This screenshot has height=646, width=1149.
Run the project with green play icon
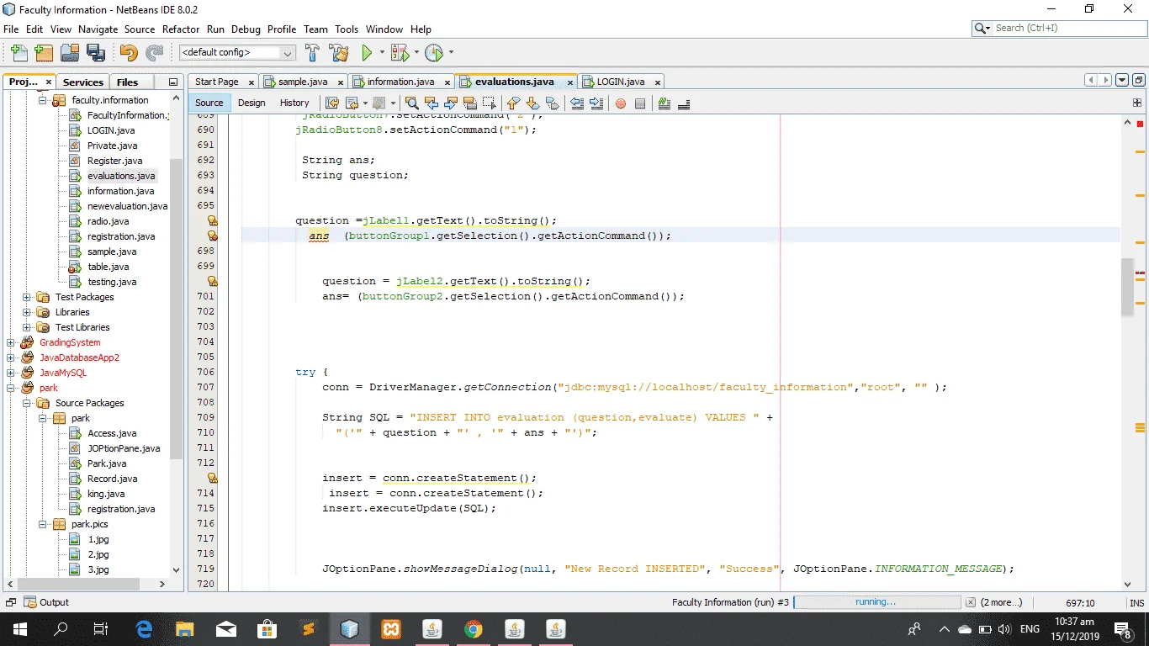367,52
